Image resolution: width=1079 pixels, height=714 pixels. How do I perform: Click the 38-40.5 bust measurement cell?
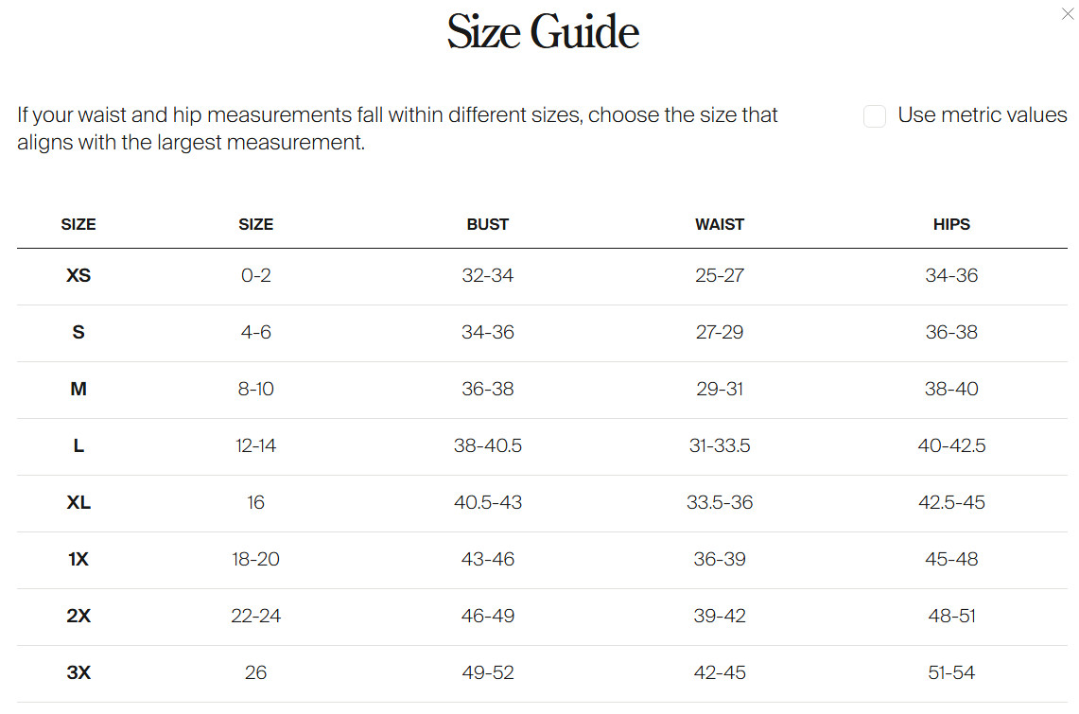[x=488, y=446]
